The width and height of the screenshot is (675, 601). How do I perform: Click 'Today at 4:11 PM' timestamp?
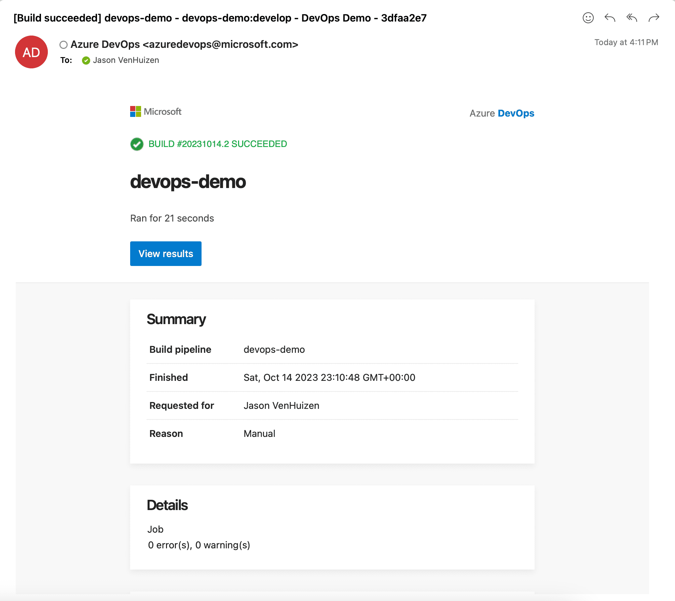click(x=626, y=42)
